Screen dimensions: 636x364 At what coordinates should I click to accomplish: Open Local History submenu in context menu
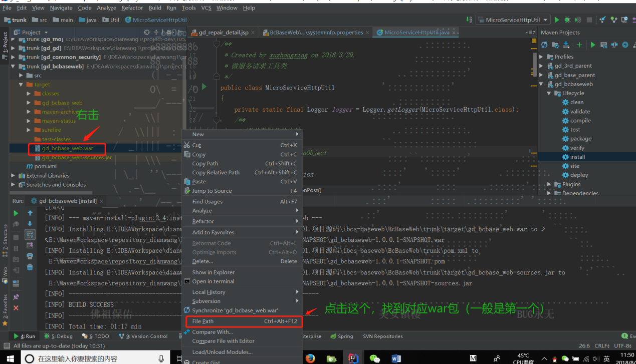point(243,292)
